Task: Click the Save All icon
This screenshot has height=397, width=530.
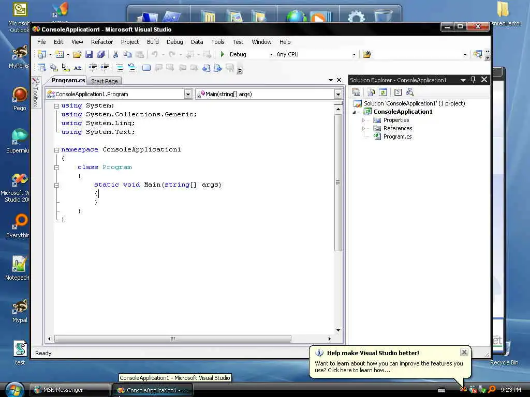Action: (x=101, y=54)
